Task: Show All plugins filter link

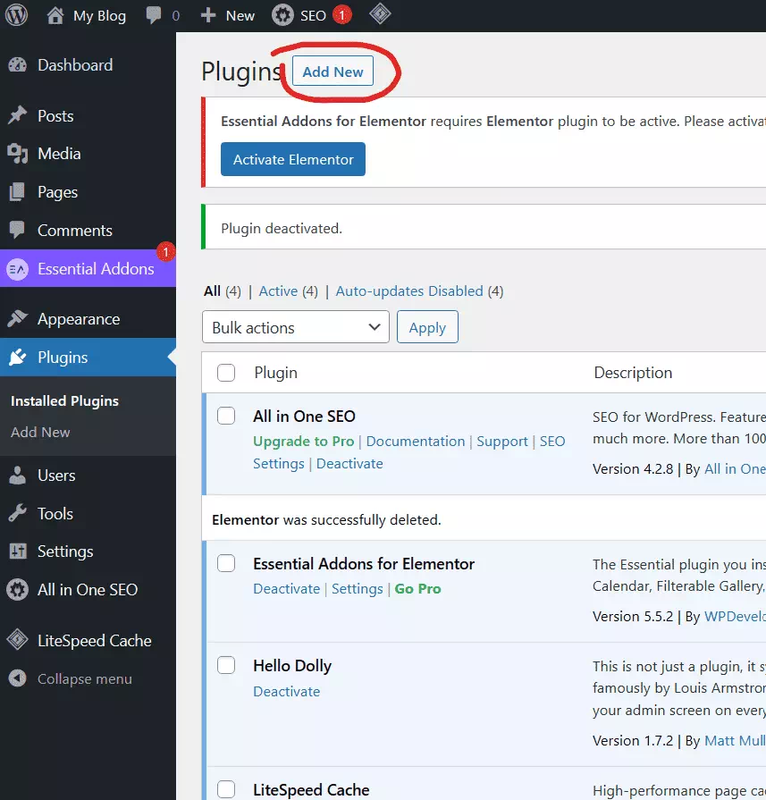Action: coord(213,291)
